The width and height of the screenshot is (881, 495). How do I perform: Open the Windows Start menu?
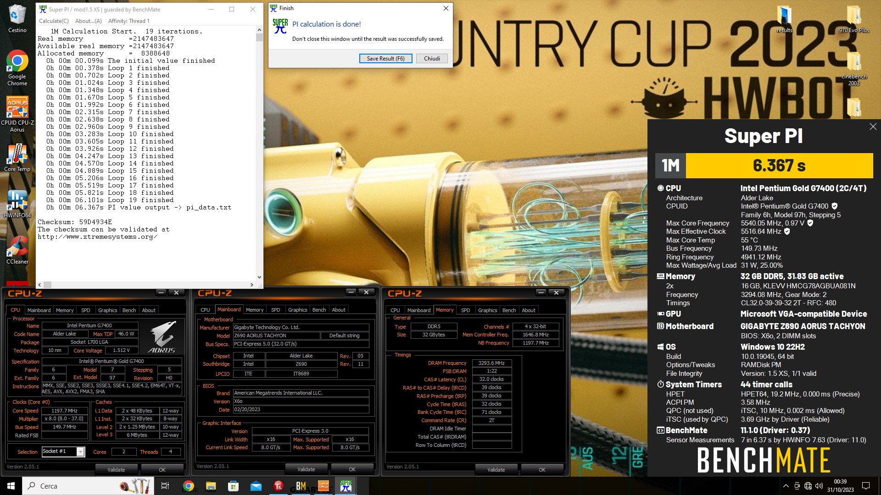coord(11,486)
